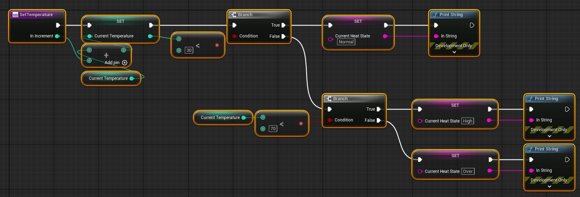
Task: Click exec input pin of SET High node
Action: (x=420, y=109)
